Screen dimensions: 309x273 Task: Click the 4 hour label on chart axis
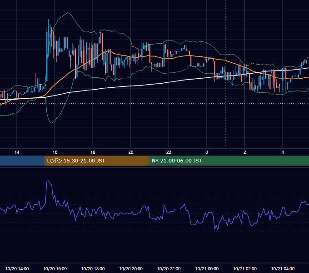click(x=283, y=152)
